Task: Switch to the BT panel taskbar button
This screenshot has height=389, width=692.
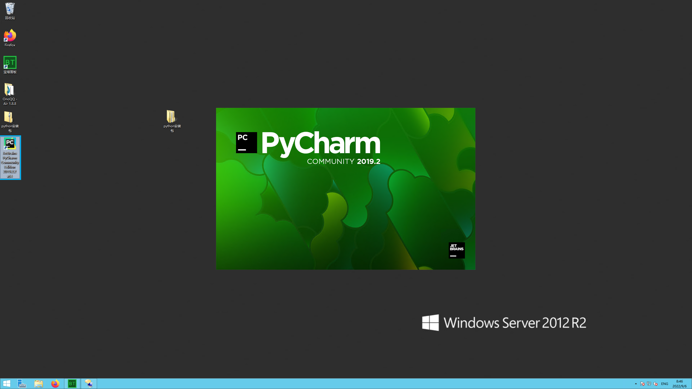Action: pos(72,384)
